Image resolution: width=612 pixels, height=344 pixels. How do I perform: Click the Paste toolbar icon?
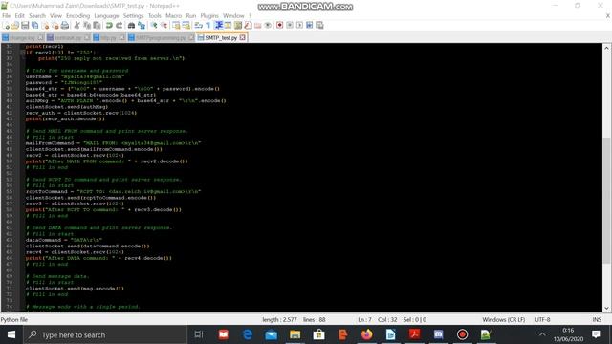pyautogui.click(x=97, y=26)
